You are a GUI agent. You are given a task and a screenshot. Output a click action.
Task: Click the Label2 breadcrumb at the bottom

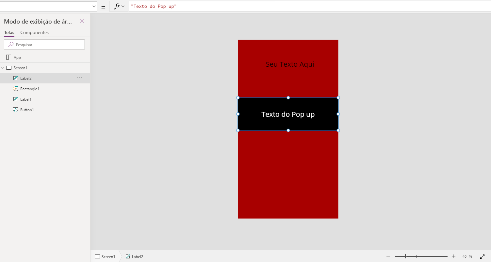pyautogui.click(x=134, y=256)
